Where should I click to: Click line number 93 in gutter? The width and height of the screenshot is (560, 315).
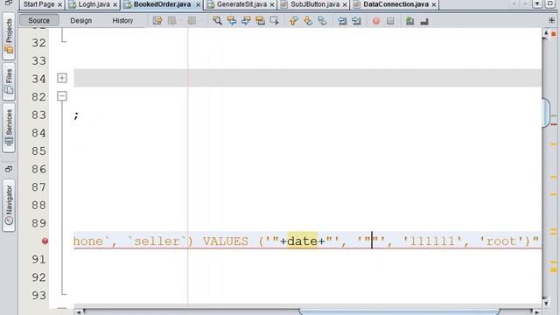point(38,296)
